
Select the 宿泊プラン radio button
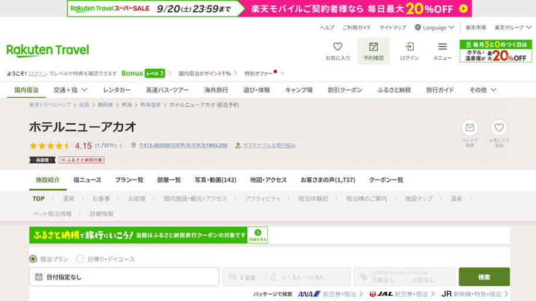33,259
